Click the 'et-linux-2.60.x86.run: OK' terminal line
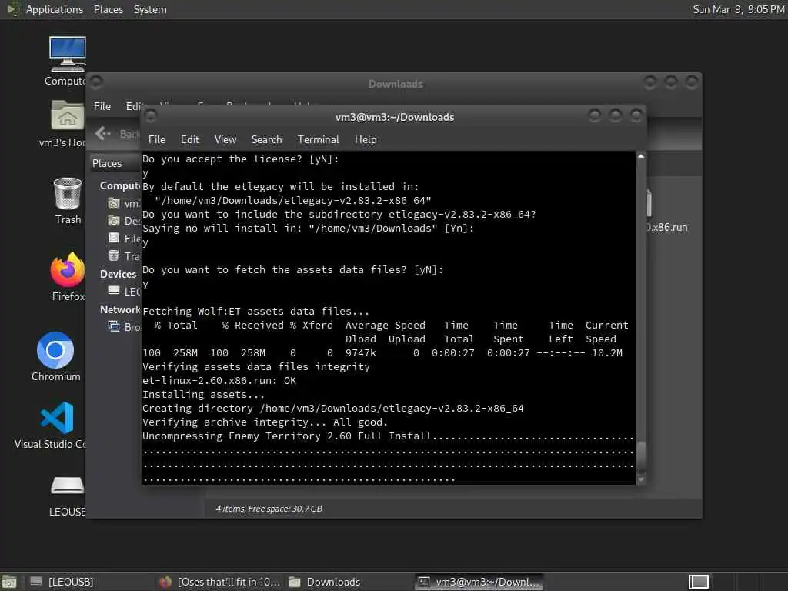 [219, 380]
